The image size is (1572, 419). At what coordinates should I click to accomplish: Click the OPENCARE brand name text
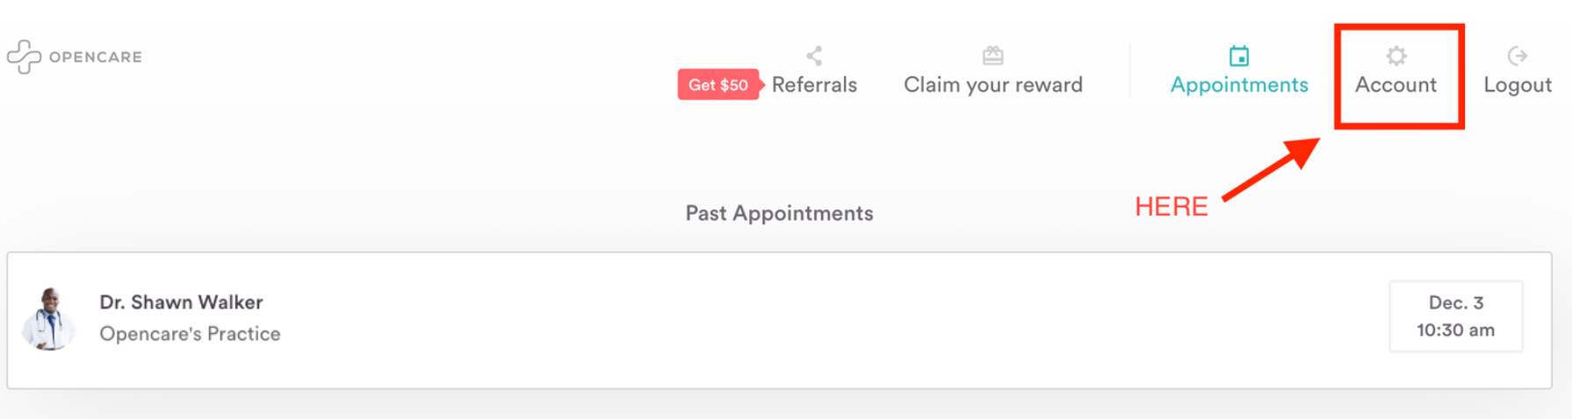click(96, 57)
